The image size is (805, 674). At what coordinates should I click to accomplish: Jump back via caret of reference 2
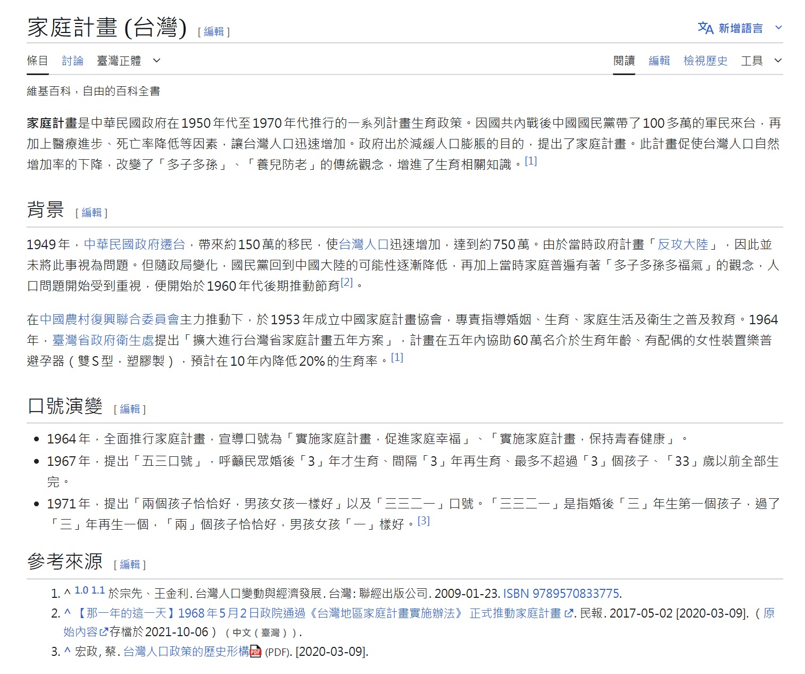67,613
